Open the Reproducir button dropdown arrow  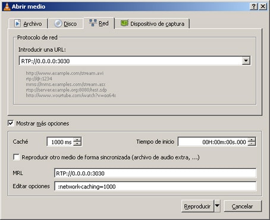pyautogui.click(x=218, y=206)
